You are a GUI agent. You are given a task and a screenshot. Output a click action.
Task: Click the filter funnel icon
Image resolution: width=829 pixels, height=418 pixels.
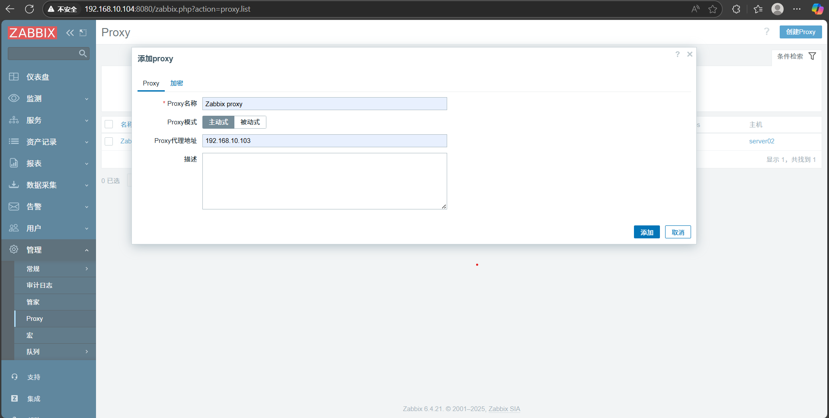click(x=813, y=56)
